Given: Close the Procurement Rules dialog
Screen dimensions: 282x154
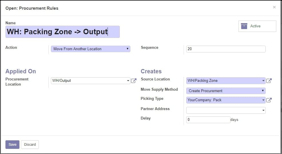Looking at the screenshot, I should pyautogui.click(x=274, y=7).
